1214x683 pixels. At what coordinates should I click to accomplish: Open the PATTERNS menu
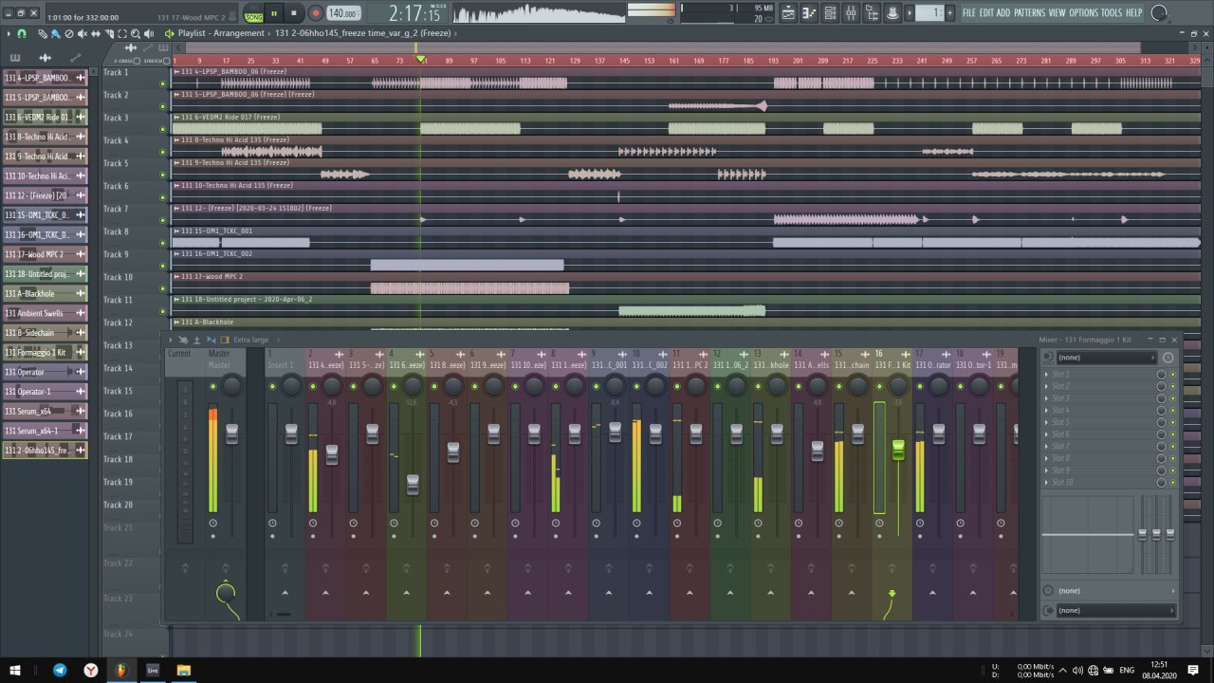(x=1030, y=13)
